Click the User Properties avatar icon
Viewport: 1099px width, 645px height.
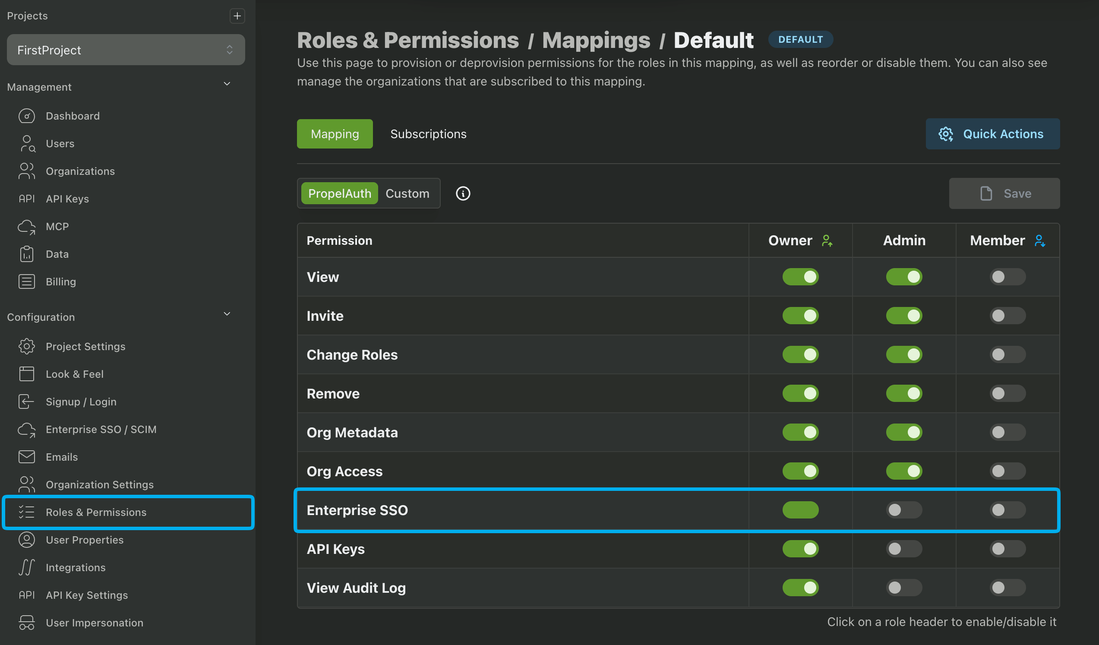pyautogui.click(x=27, y=540)
